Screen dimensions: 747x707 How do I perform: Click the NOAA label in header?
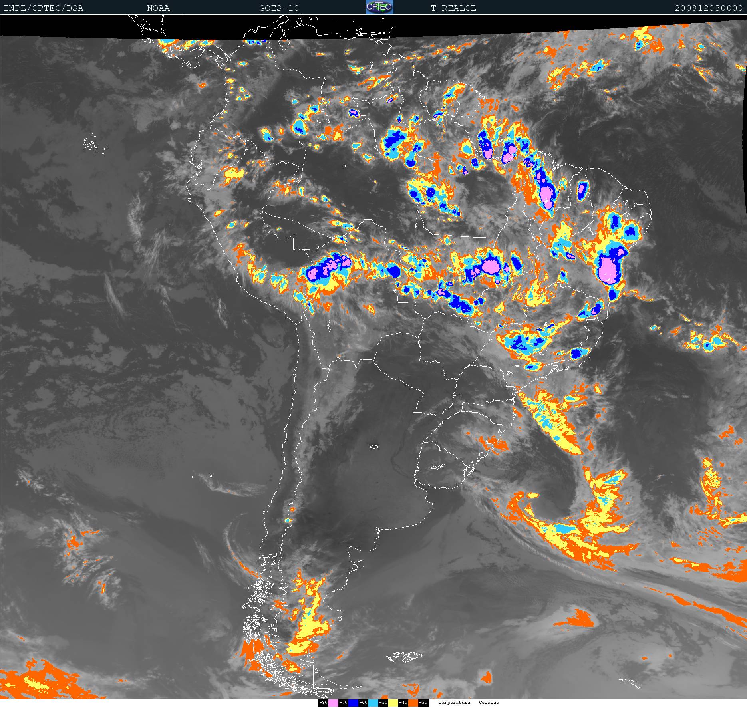coord(158,8)
